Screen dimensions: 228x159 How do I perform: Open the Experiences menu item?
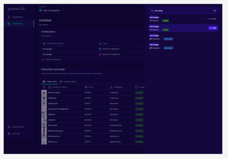19,17
